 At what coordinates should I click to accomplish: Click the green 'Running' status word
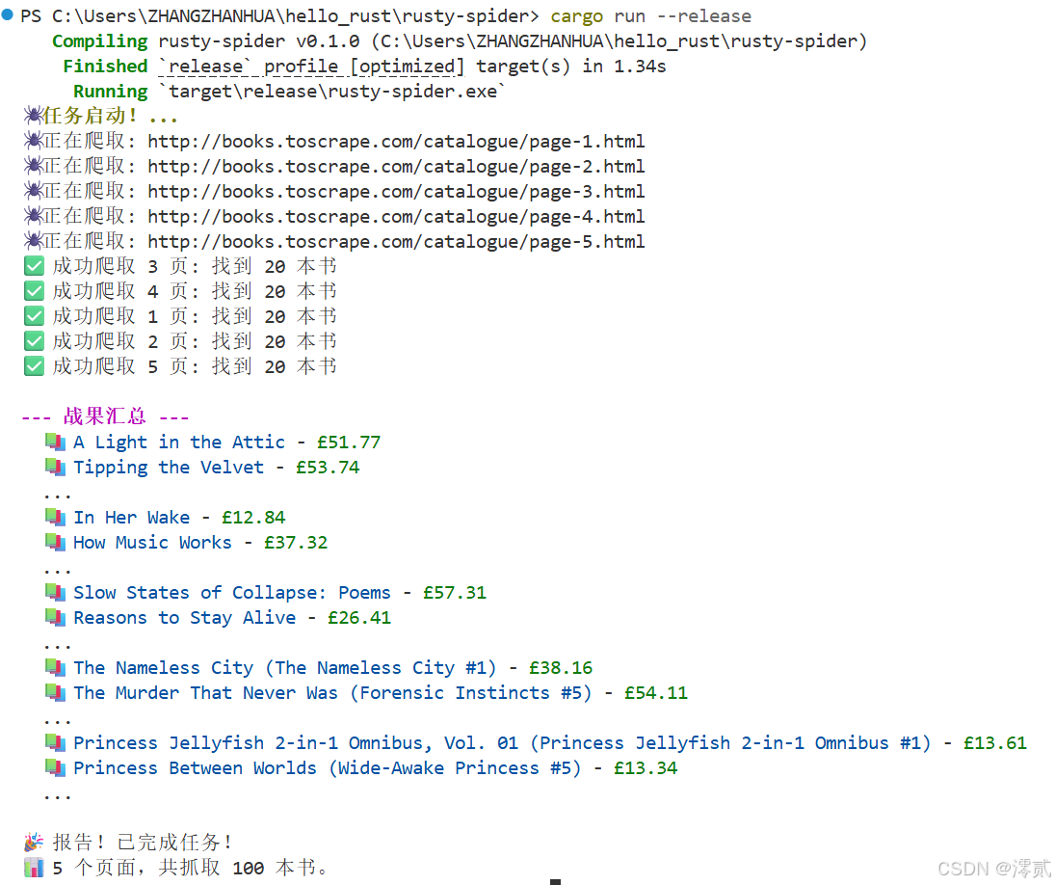pyautogui.click(x=111, y=91)
